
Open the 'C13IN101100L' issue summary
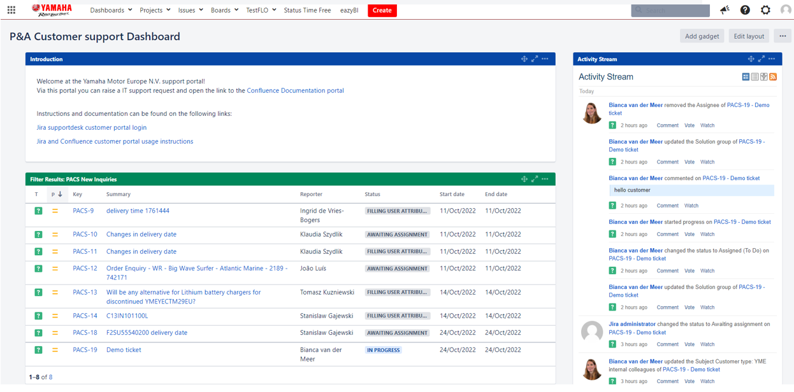pos(127,316)
